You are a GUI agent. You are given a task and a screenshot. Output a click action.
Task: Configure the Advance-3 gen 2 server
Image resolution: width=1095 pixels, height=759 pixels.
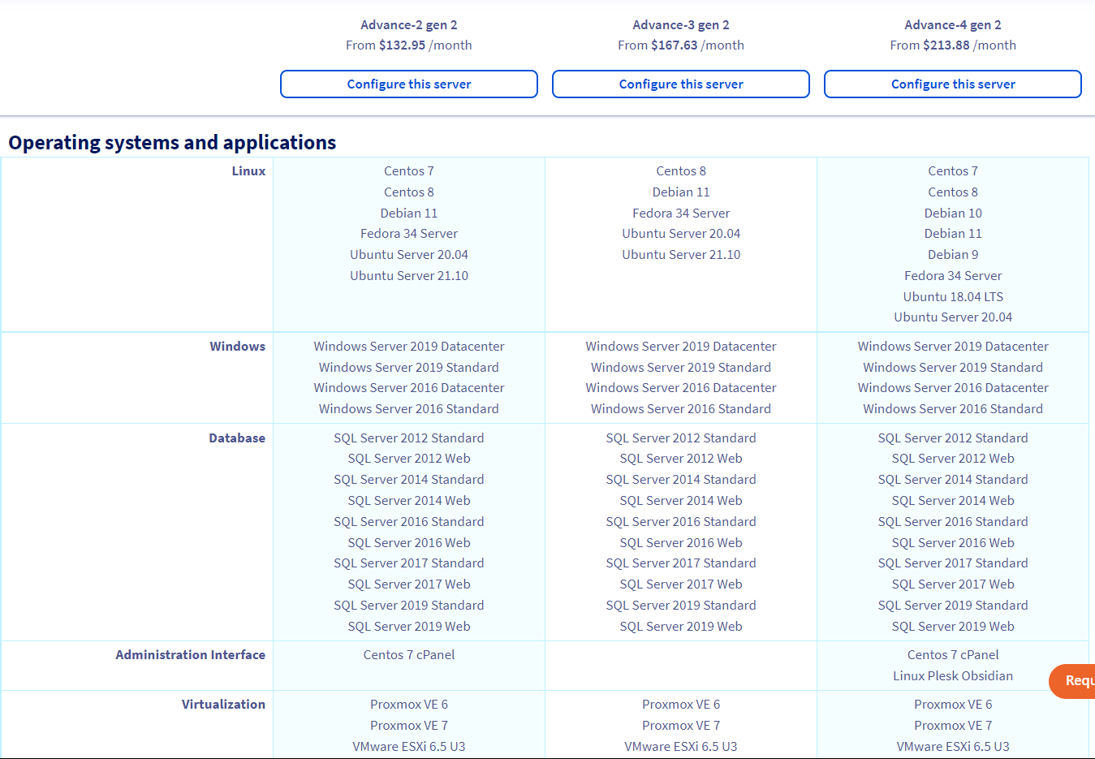pos(681,84)
